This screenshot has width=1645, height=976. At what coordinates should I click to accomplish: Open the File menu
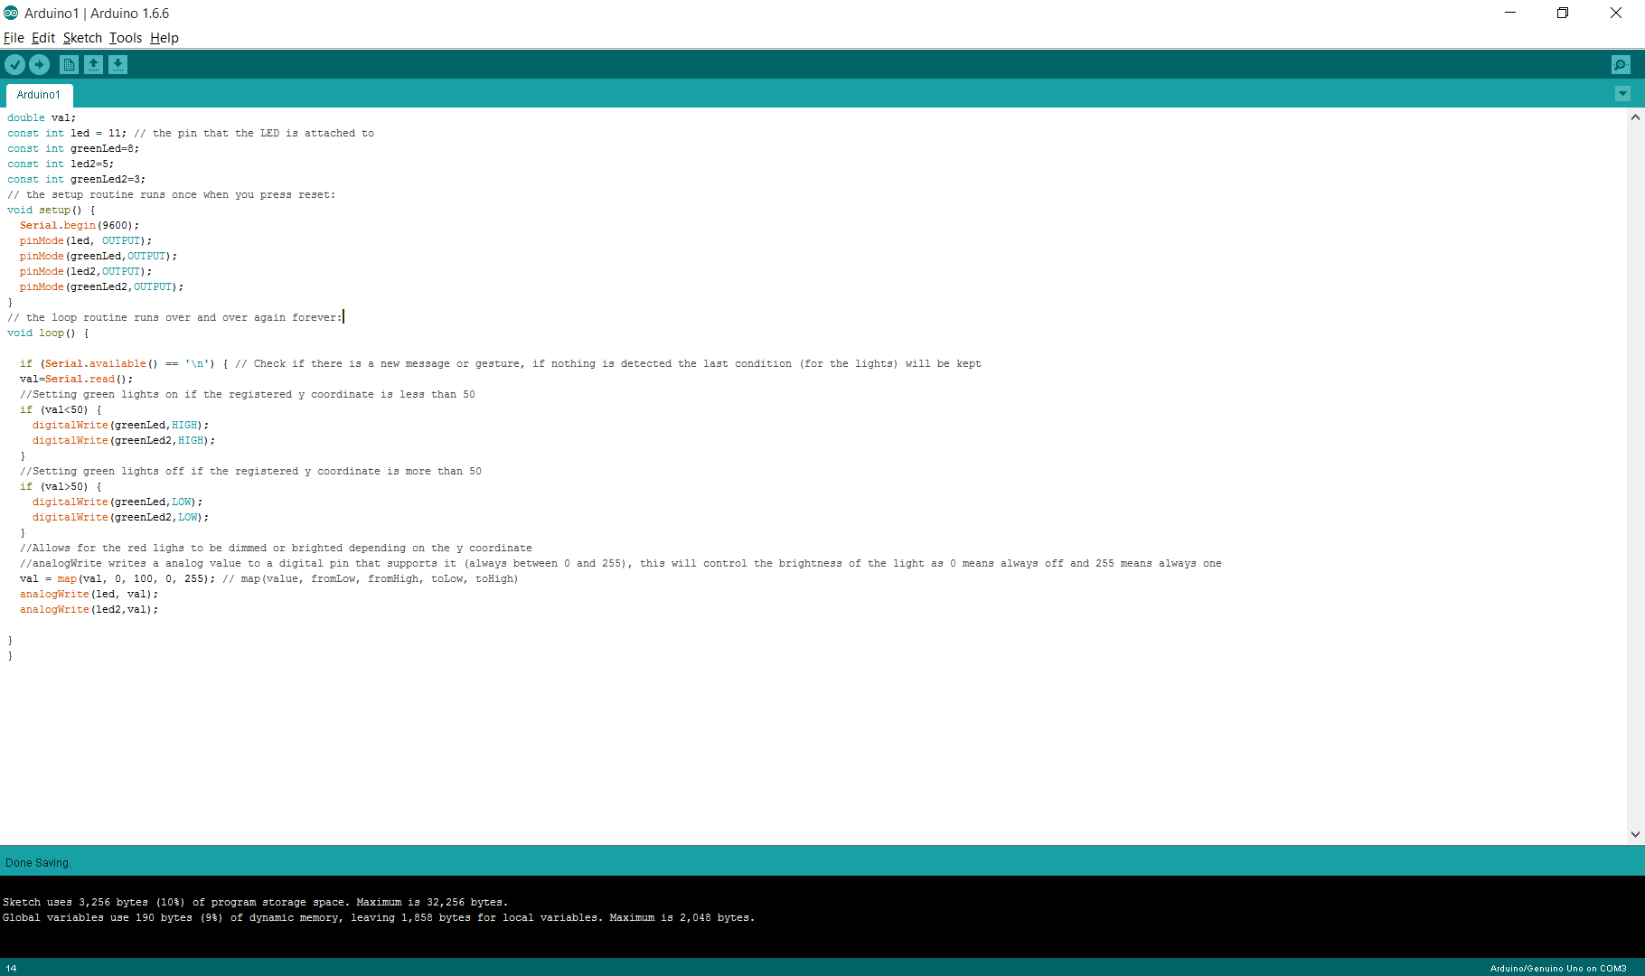pos(14,38)
